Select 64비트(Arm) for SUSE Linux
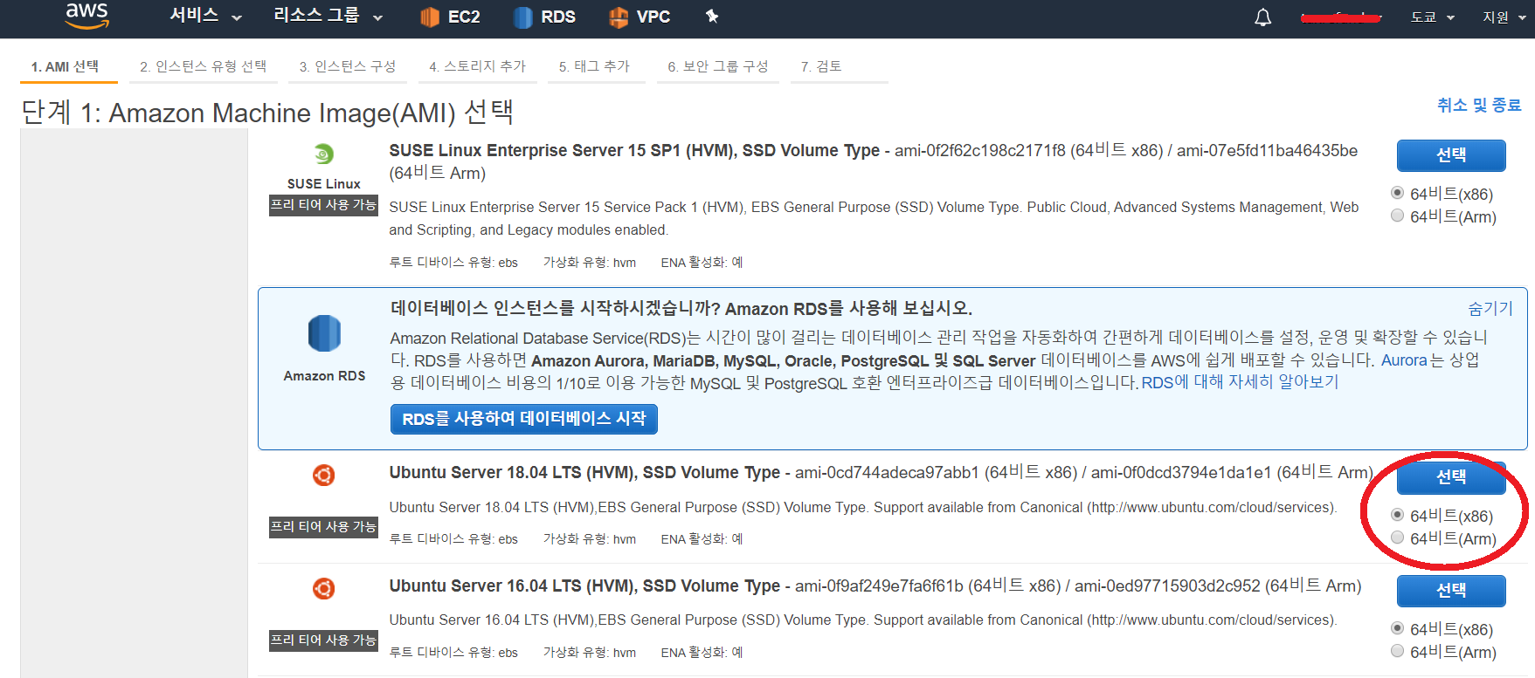1535x678 pixels. (1397, 216)
